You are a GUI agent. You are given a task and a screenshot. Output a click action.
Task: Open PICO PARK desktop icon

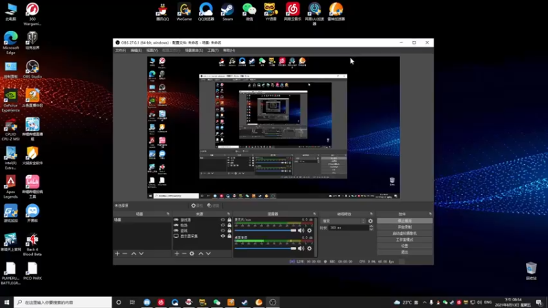32,271
